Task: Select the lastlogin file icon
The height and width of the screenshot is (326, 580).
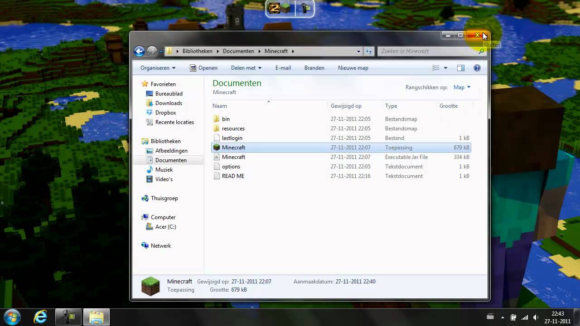Action: [x=216, y=138]
